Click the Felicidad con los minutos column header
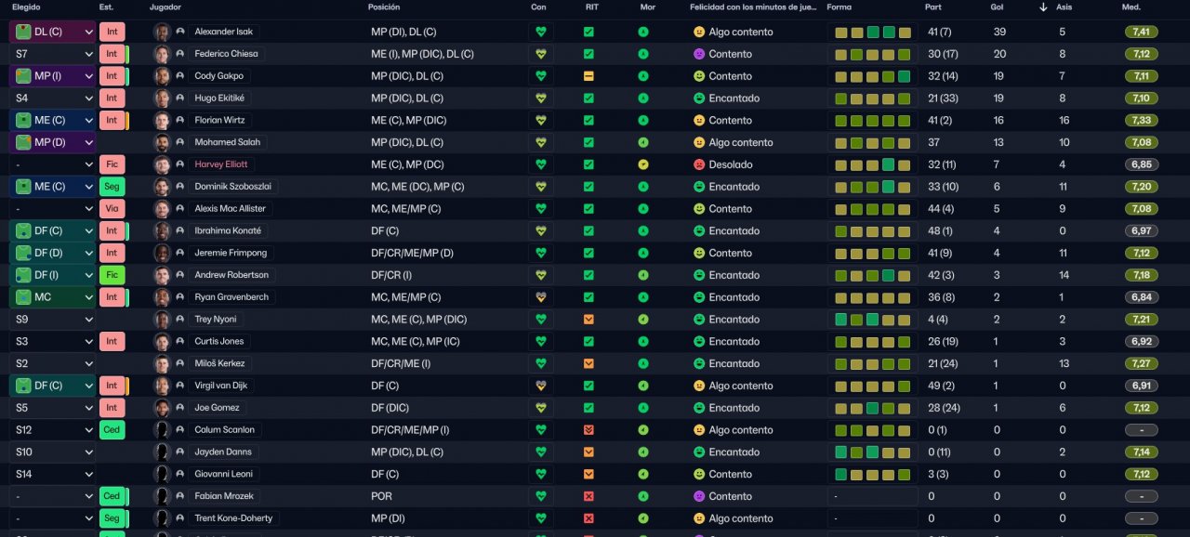 754,7
